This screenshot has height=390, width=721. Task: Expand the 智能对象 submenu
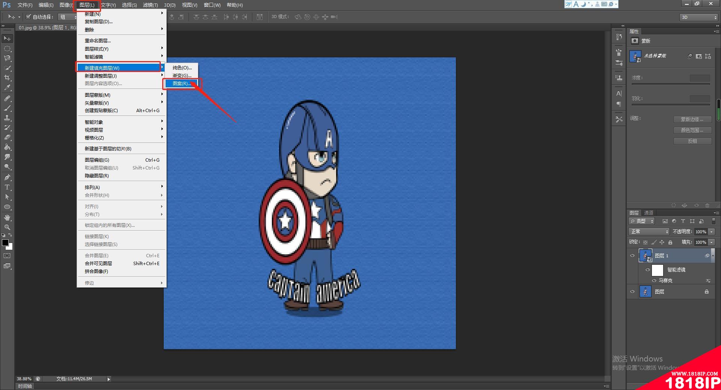[122, 122]
